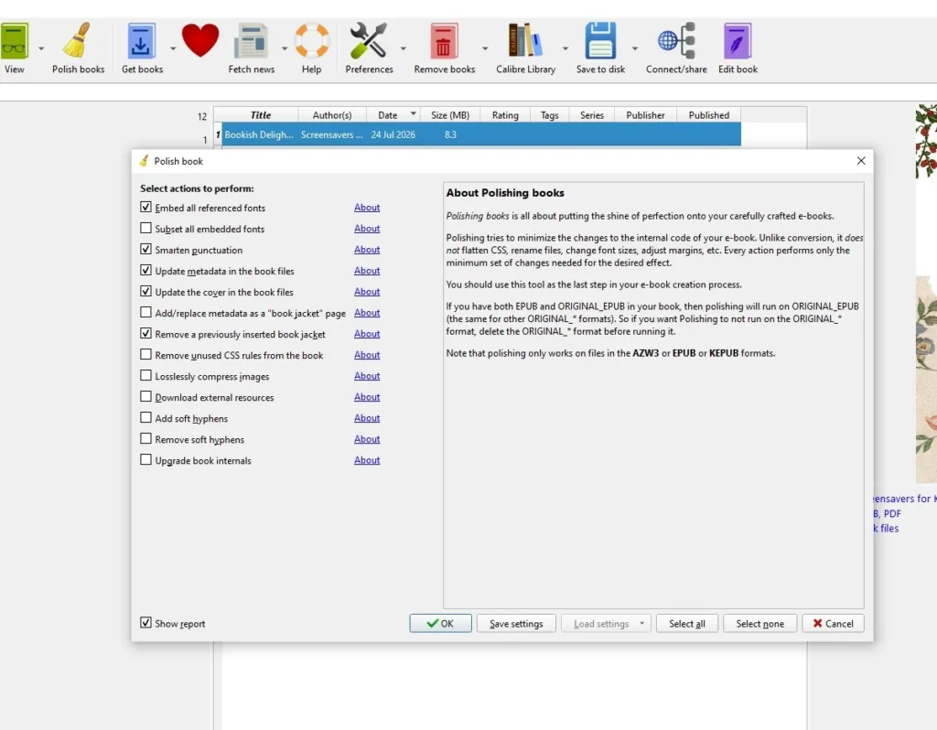
Task: Sort by the Size (MB) column header
Action: (x=450, y=114)
